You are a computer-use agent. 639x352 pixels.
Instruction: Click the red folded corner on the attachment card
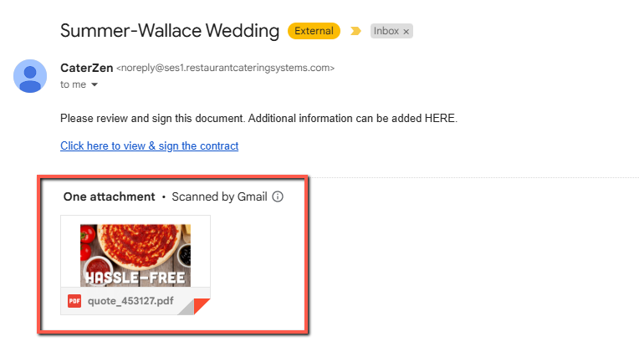coord(202,306)
